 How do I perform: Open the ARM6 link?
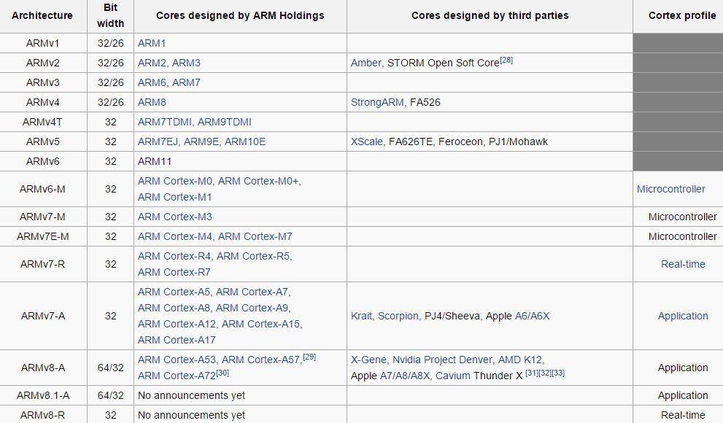click(x=152, y=83)
